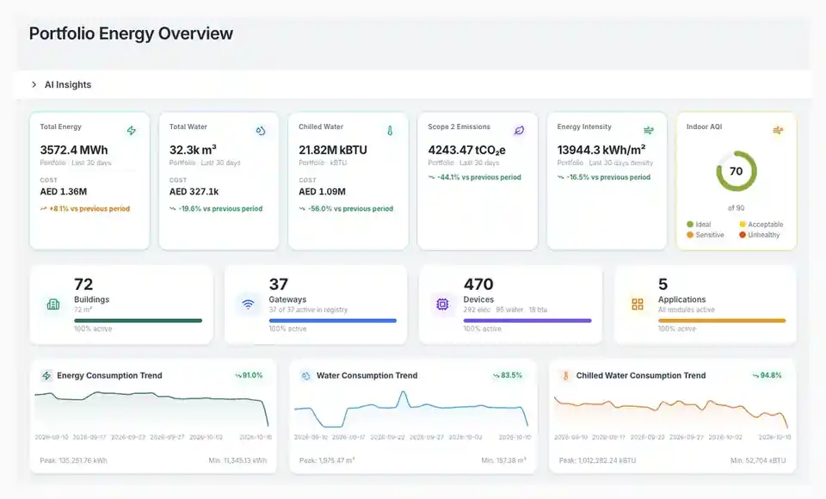Click the Total Water droplet icon

pyautogui.click(x=260, y=130)
